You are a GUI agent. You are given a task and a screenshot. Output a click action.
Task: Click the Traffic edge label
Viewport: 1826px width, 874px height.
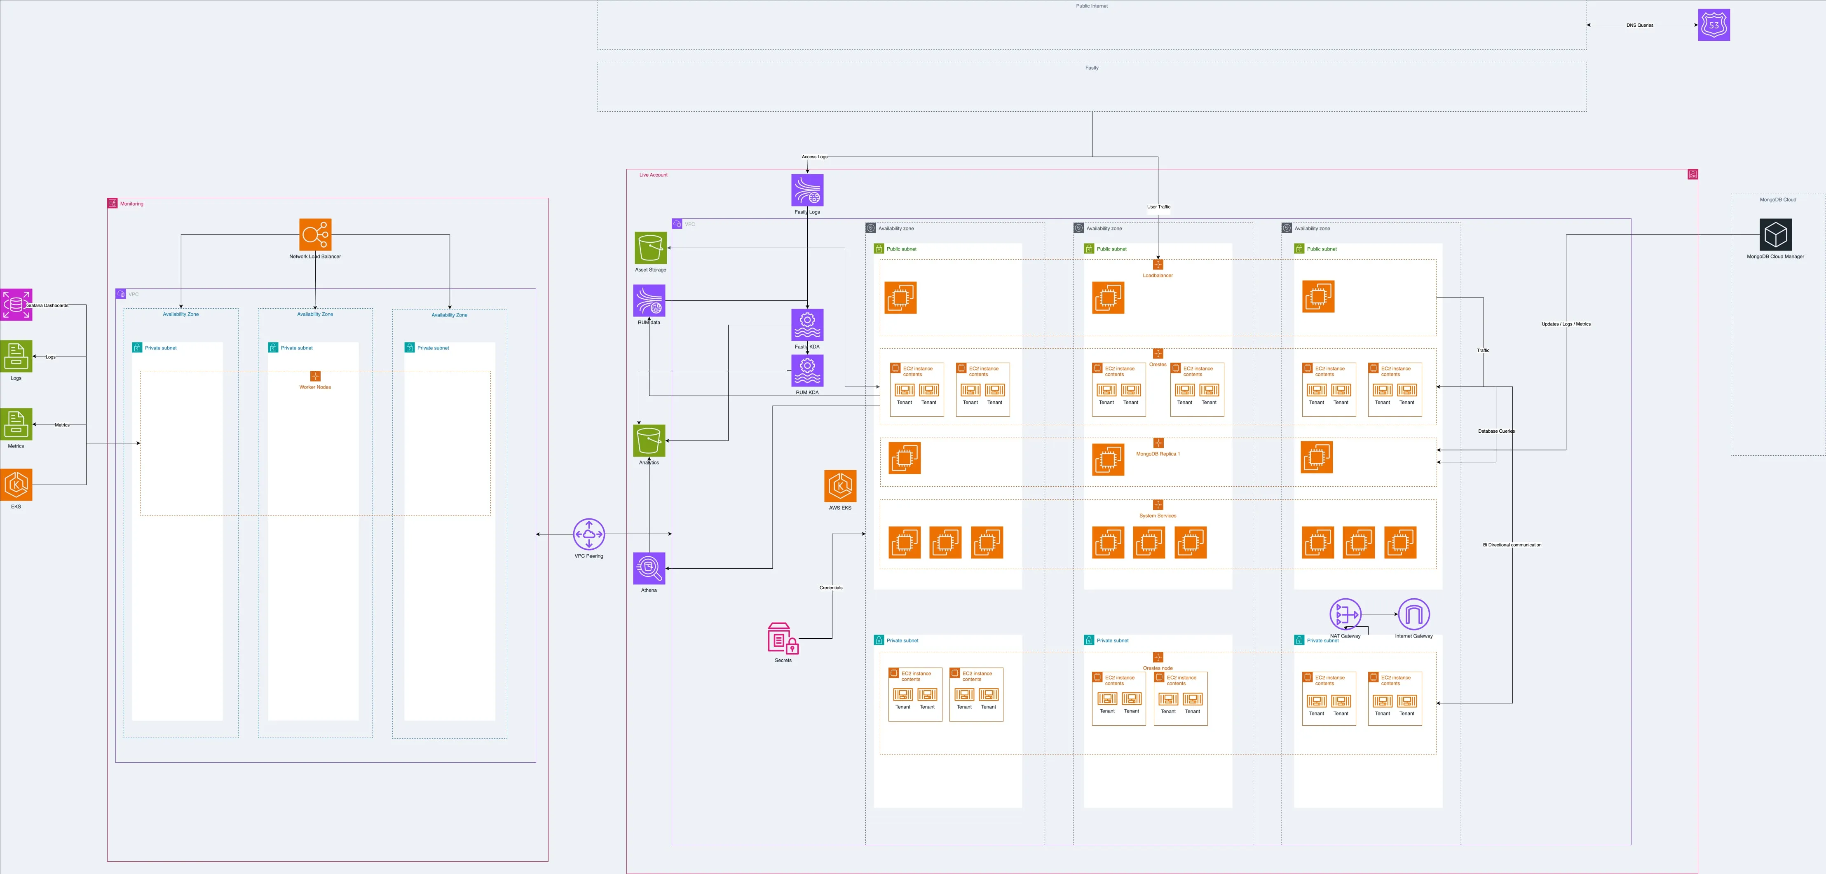click(x=1483, y=350)
